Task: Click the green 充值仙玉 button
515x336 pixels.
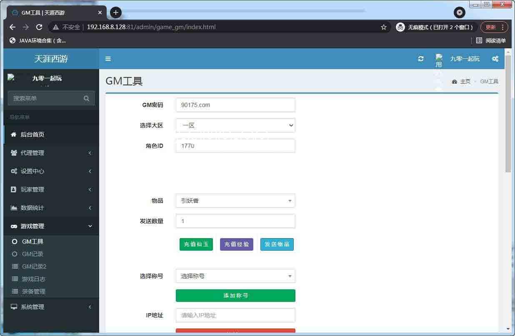Action: (196, 244)
